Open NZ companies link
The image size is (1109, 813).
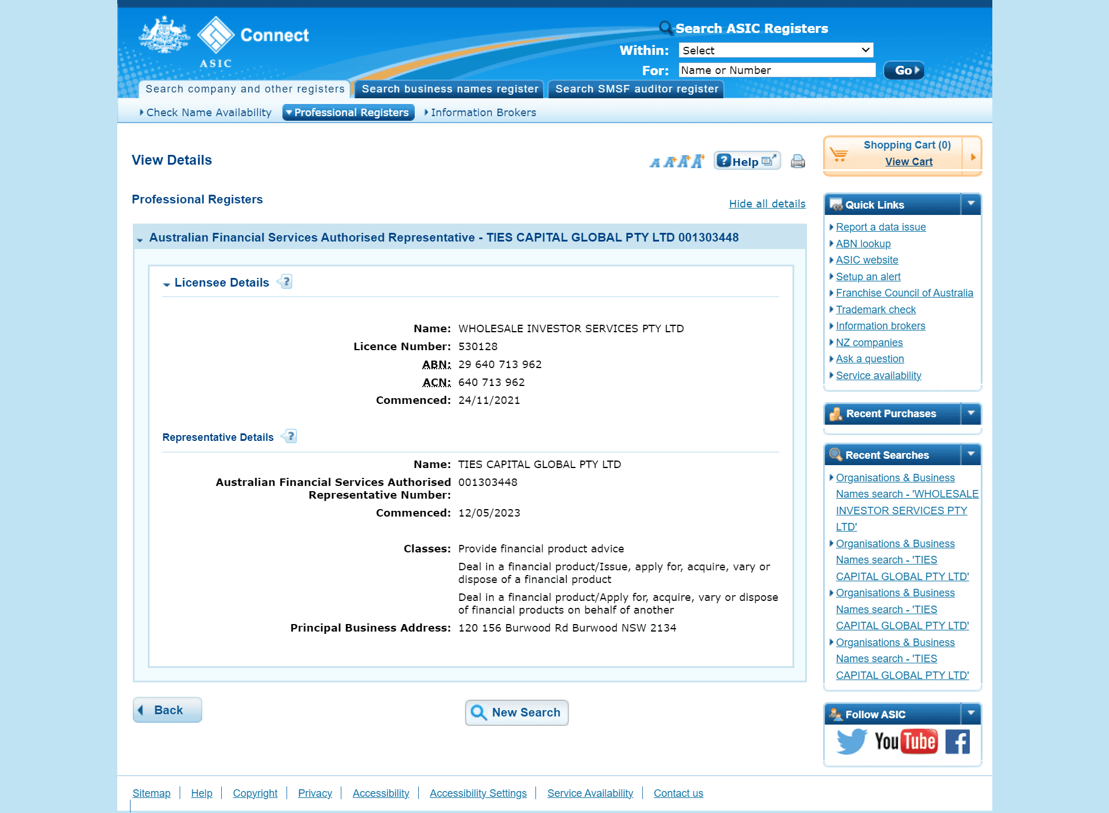[869, 343]
